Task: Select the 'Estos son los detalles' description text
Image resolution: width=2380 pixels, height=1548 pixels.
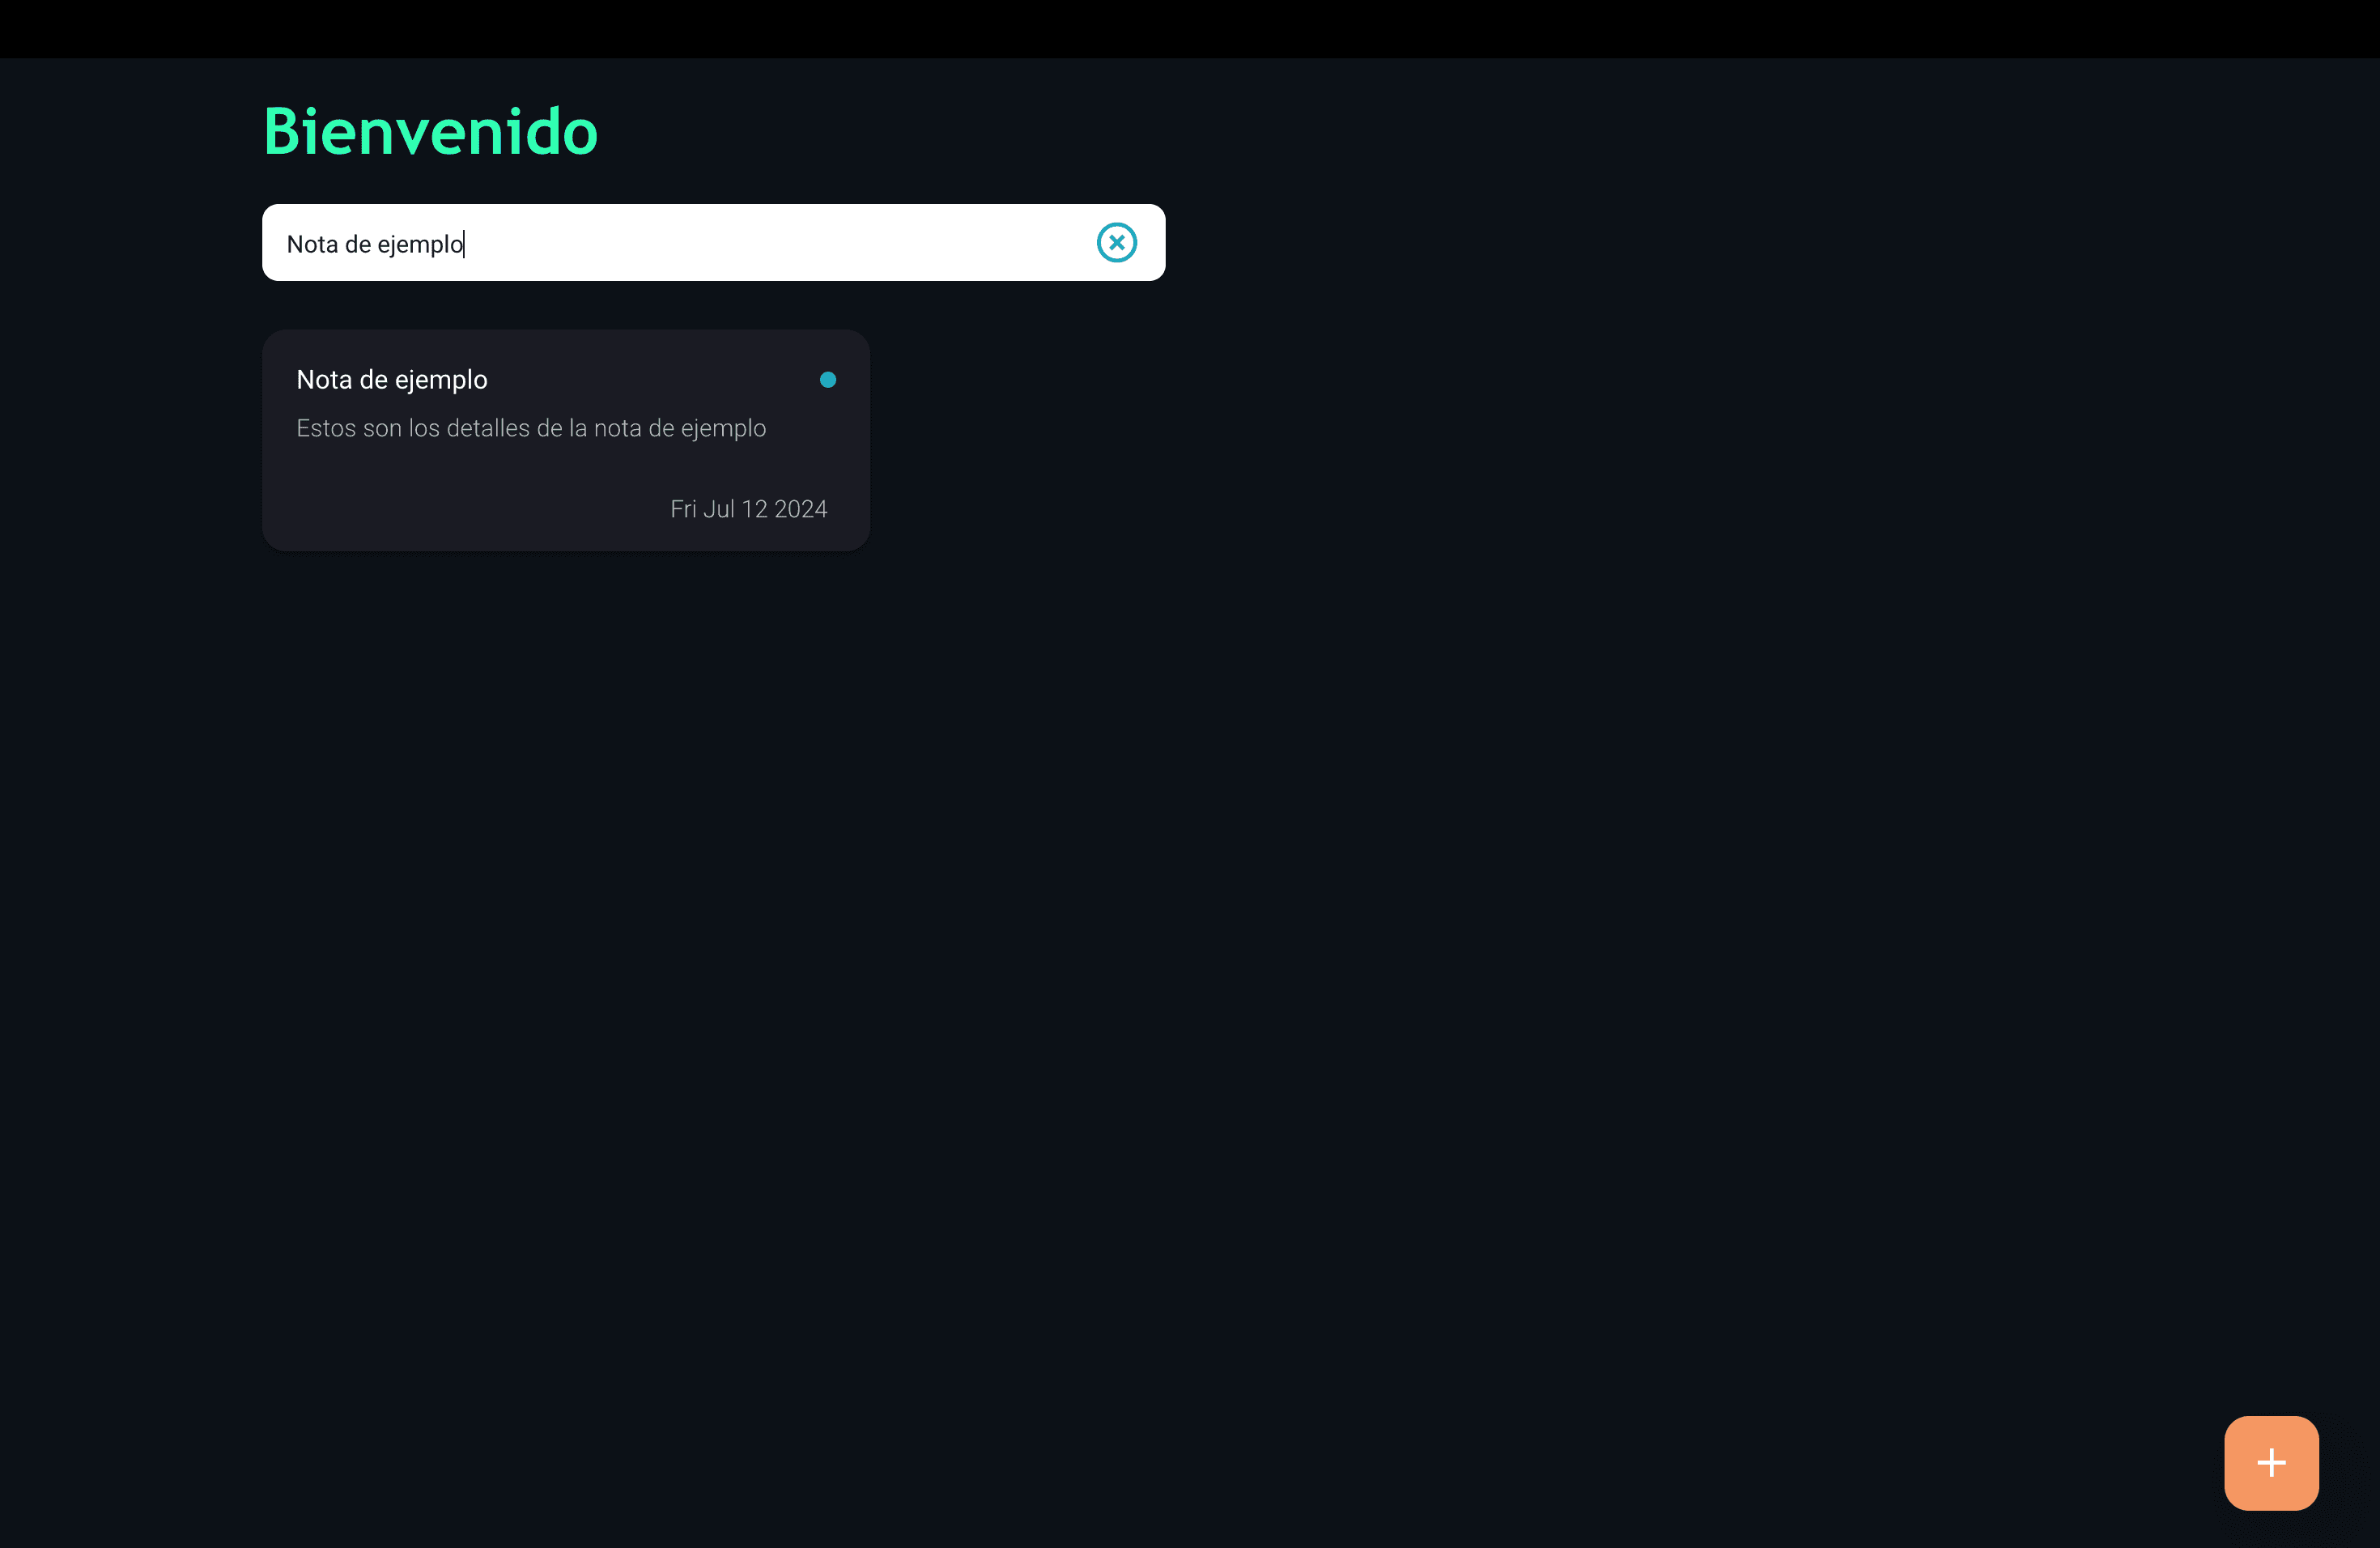Action: click(531, 428)
